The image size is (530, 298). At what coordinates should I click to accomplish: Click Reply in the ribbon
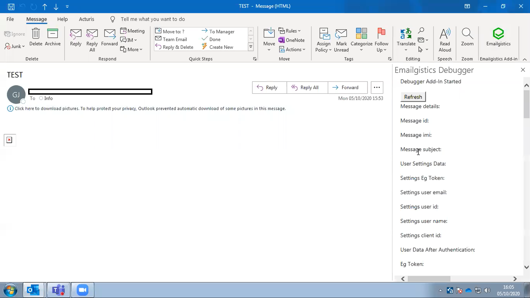(x=76, y=38)
